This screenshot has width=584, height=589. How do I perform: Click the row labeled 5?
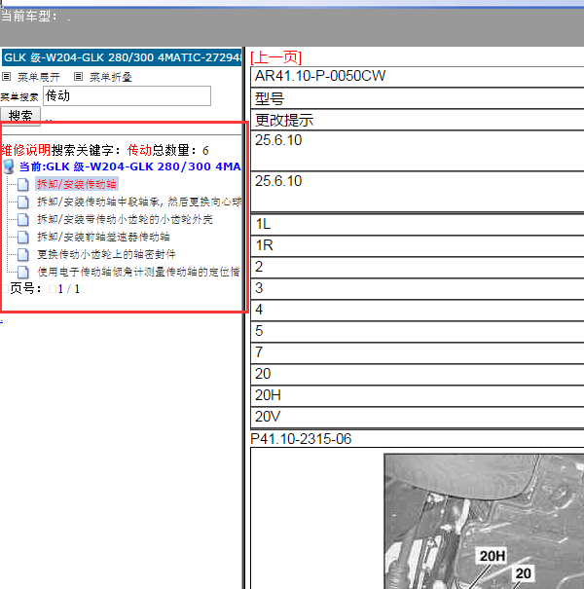418,331
